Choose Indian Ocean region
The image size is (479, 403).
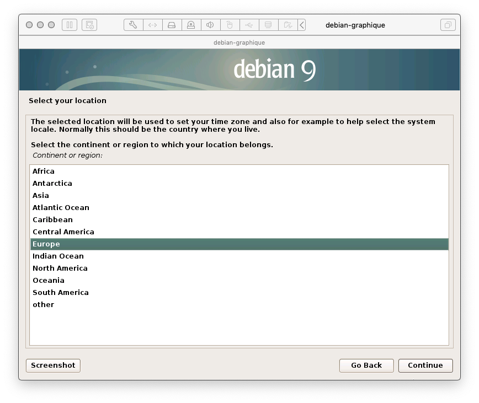click(239, 256)
